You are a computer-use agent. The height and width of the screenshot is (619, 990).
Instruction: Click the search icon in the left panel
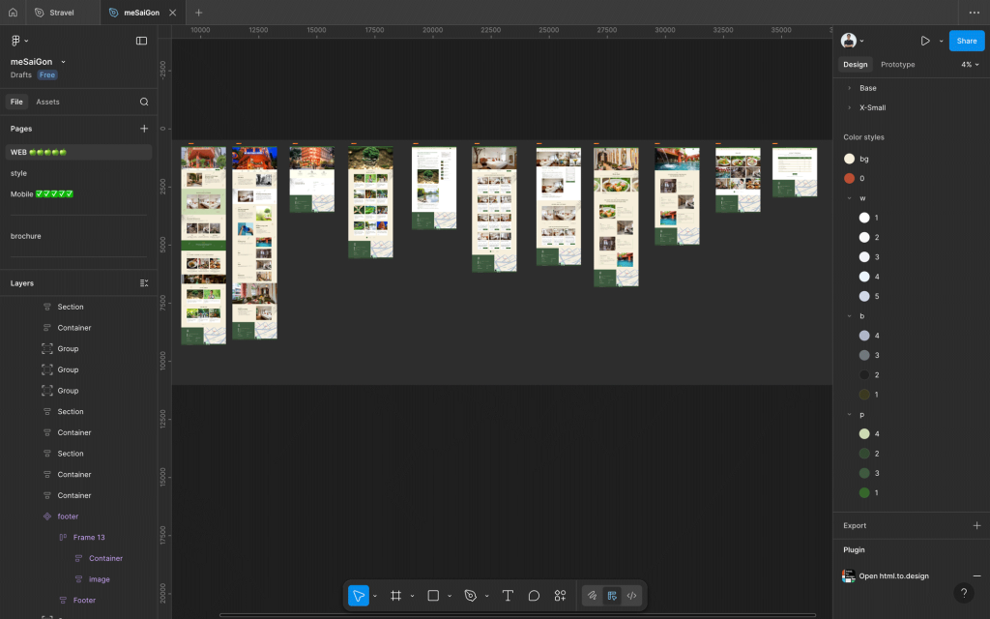click(x=144, y=102)
